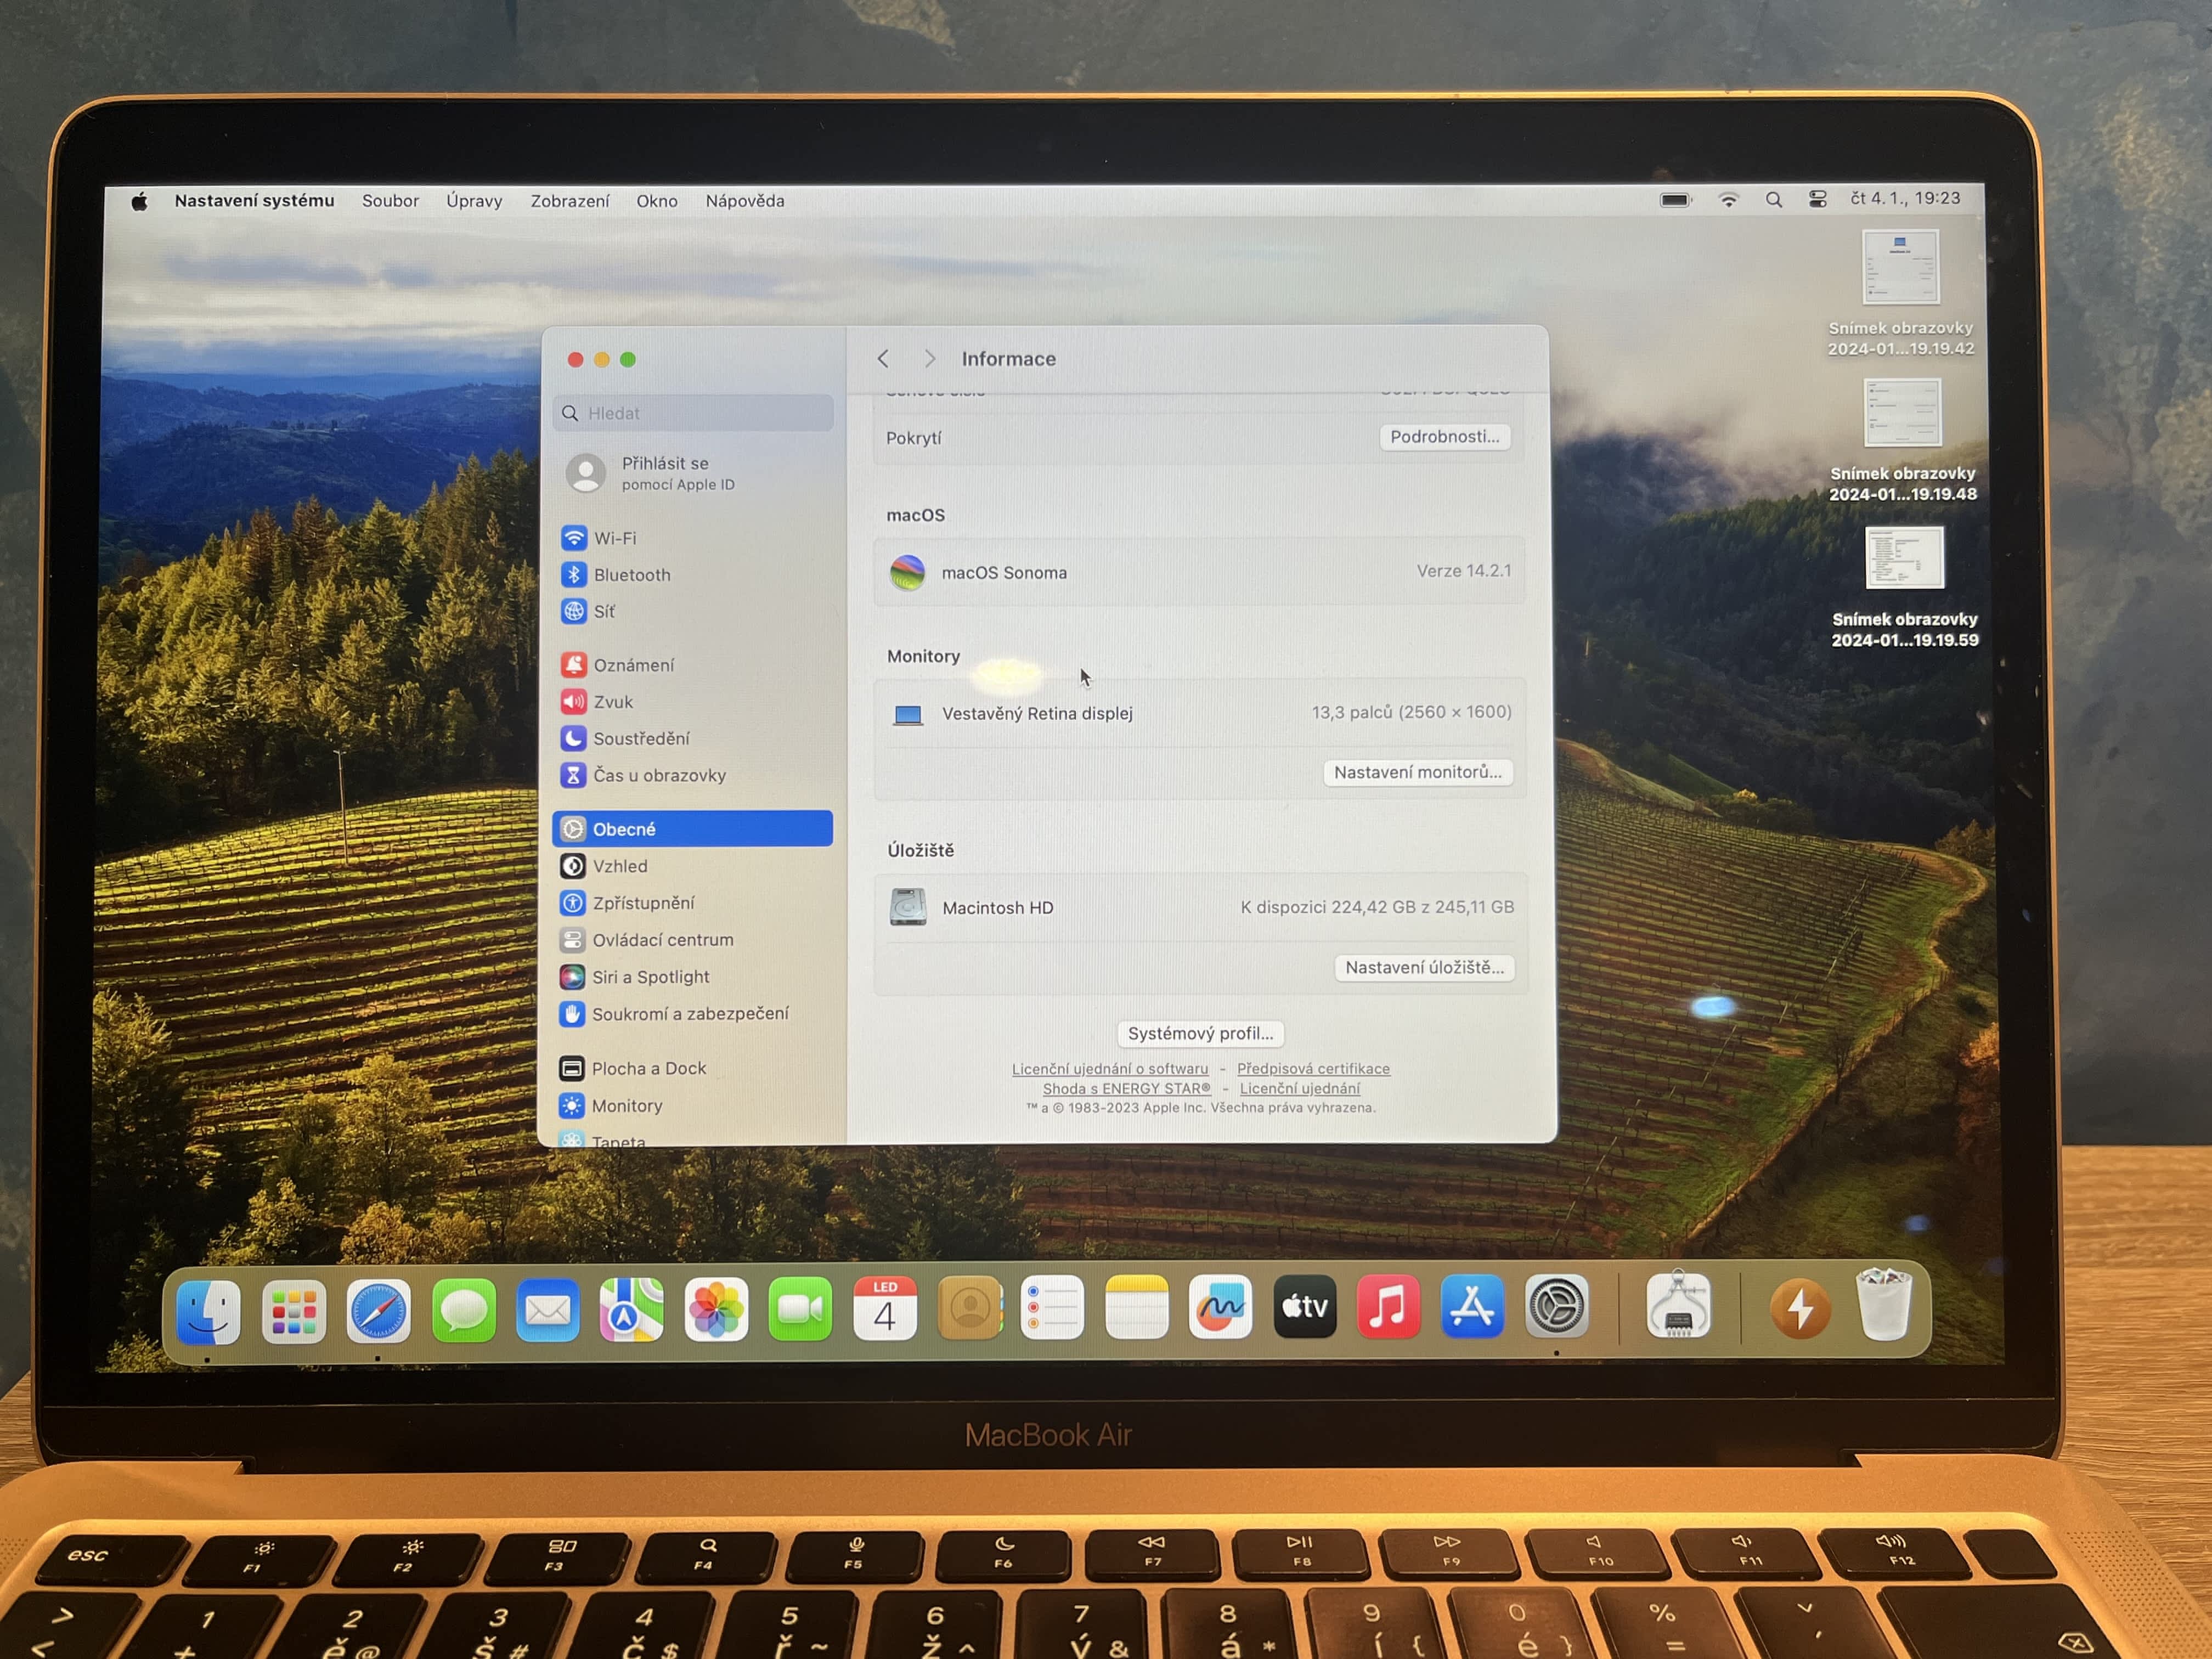Open Wi-Fi settings in the sidebar

point(614,538)
